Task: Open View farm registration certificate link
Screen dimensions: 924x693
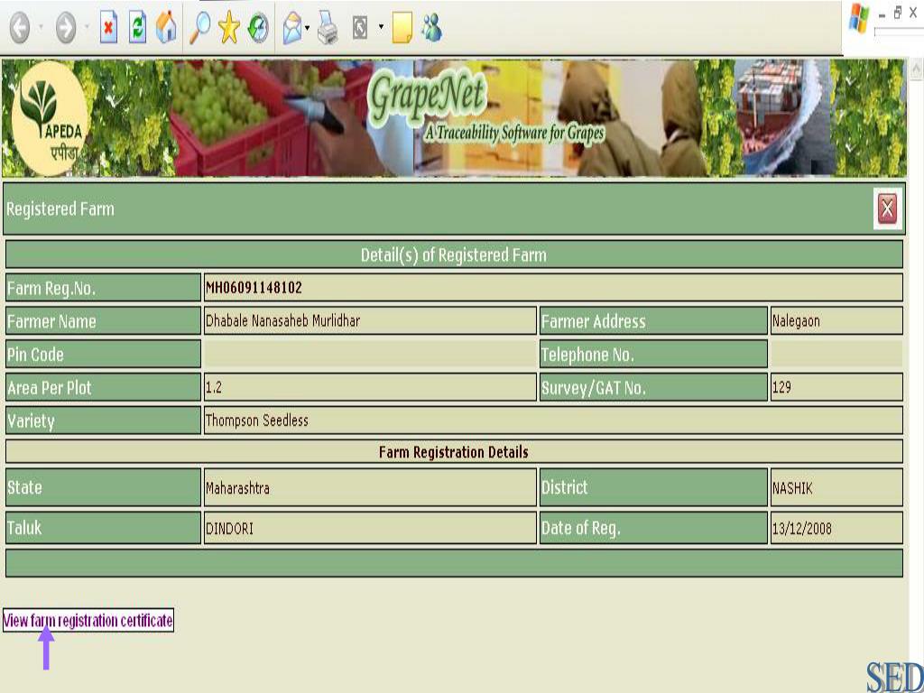Action: (x=88, y=620)
